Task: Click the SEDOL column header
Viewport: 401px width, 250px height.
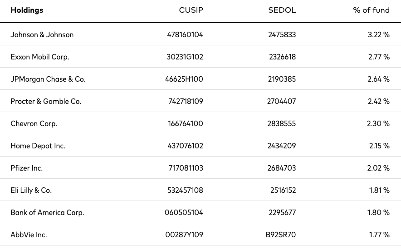Action: [282, 10]
